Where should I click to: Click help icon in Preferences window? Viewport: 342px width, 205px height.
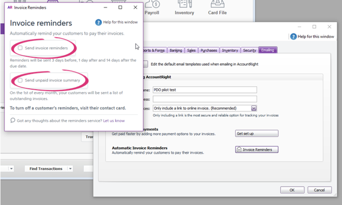point(293,37)
